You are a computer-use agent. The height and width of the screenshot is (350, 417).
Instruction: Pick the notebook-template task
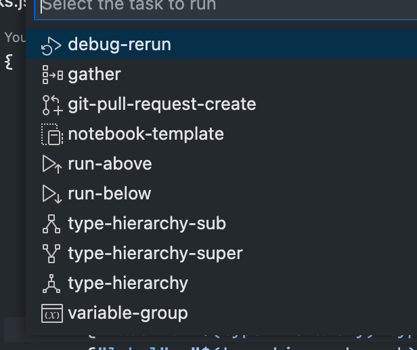[x=146, y=134]
